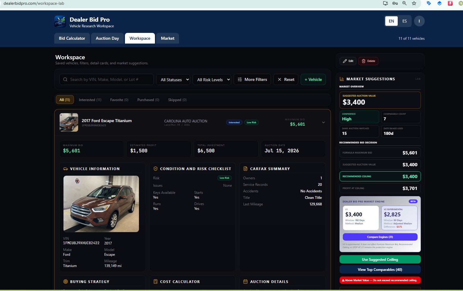463x291 pixels.
Task: Click the Vehicle Information car icon
Action: click(x=66, y=169)
